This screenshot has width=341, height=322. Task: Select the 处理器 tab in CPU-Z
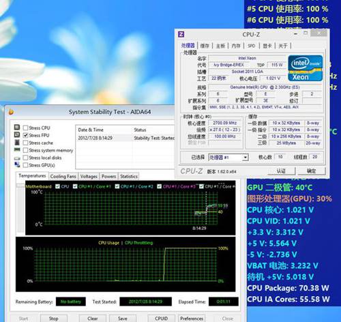coord(188,46)
